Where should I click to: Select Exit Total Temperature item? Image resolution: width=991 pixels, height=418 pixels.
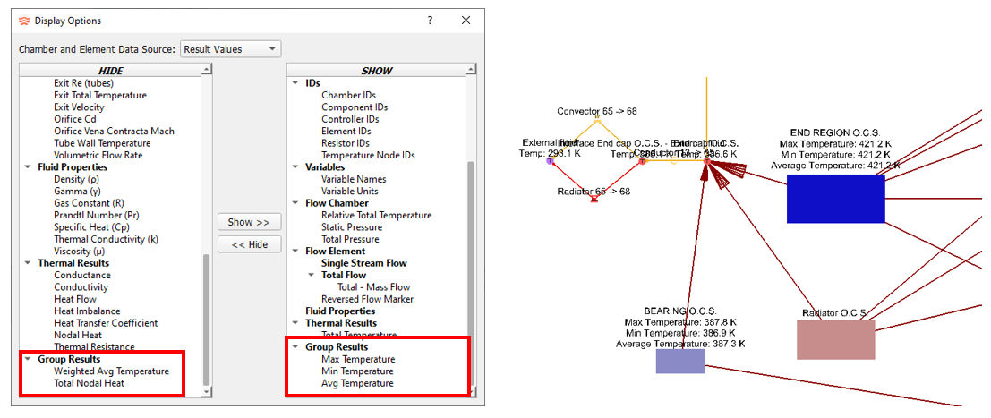click(100, 95)
